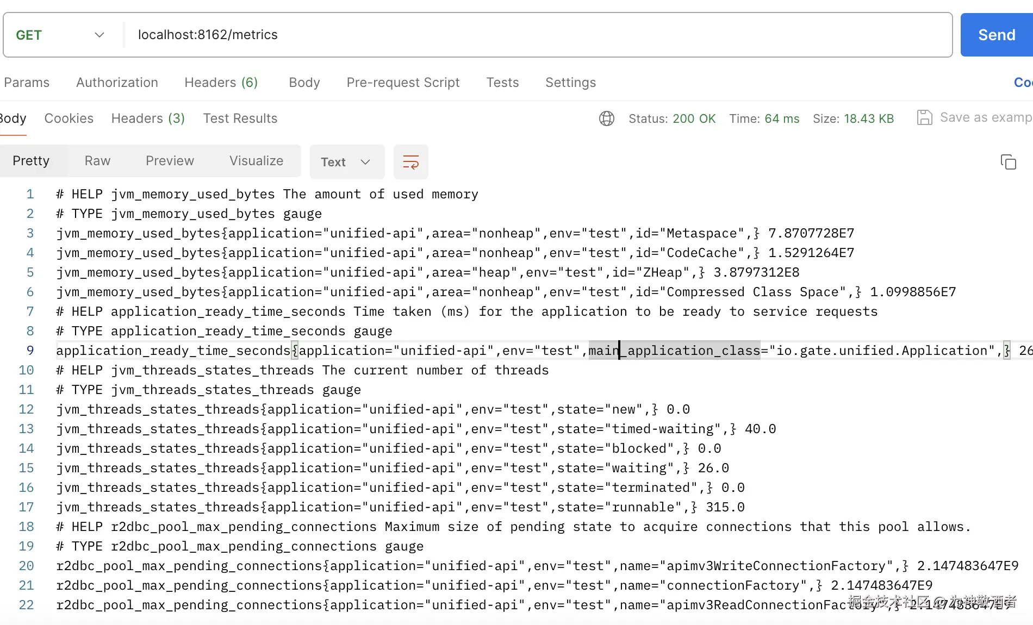Click the request URL input field
Screen dimensions: 1033x625
tap(533, 35)
